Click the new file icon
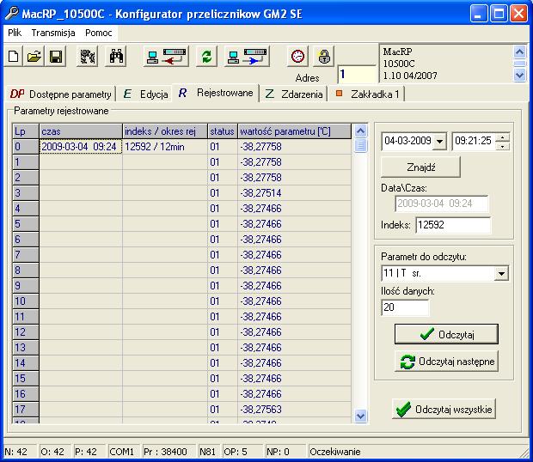 pos(13,57)
